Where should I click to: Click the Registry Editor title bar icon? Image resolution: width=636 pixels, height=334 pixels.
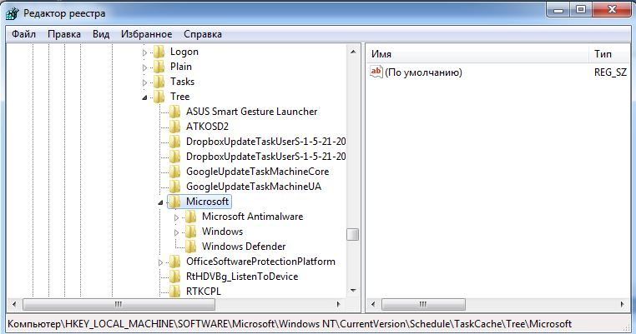coord(13,13)
